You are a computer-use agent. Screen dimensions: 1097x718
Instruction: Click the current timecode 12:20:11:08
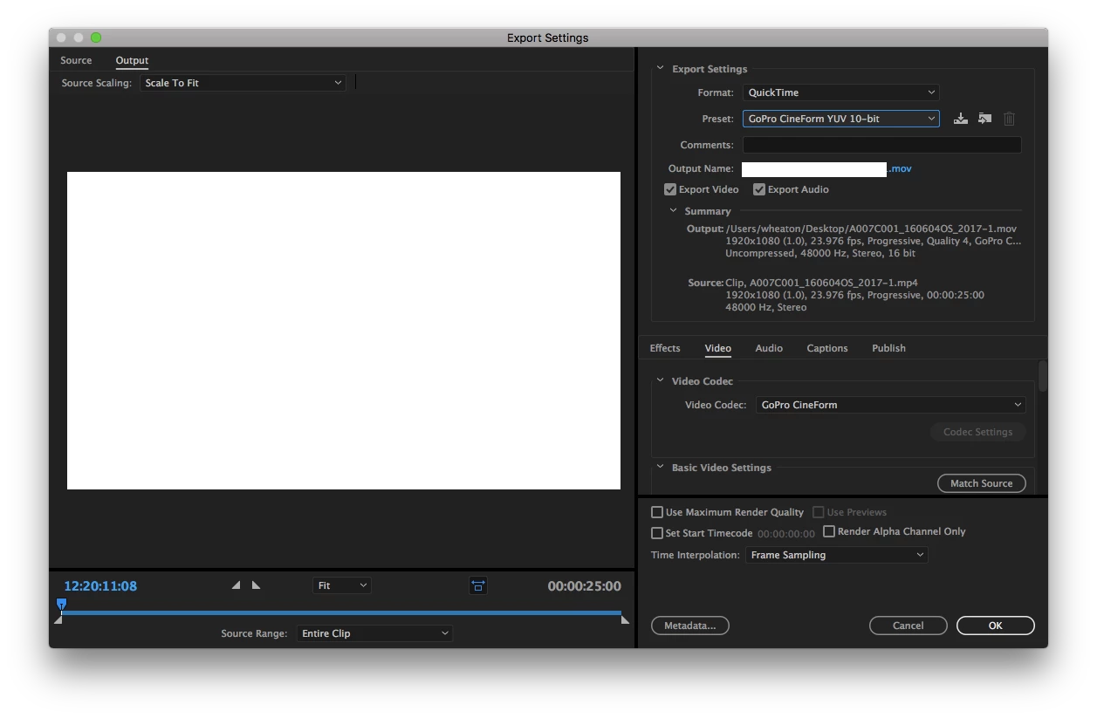coord(100,586)
